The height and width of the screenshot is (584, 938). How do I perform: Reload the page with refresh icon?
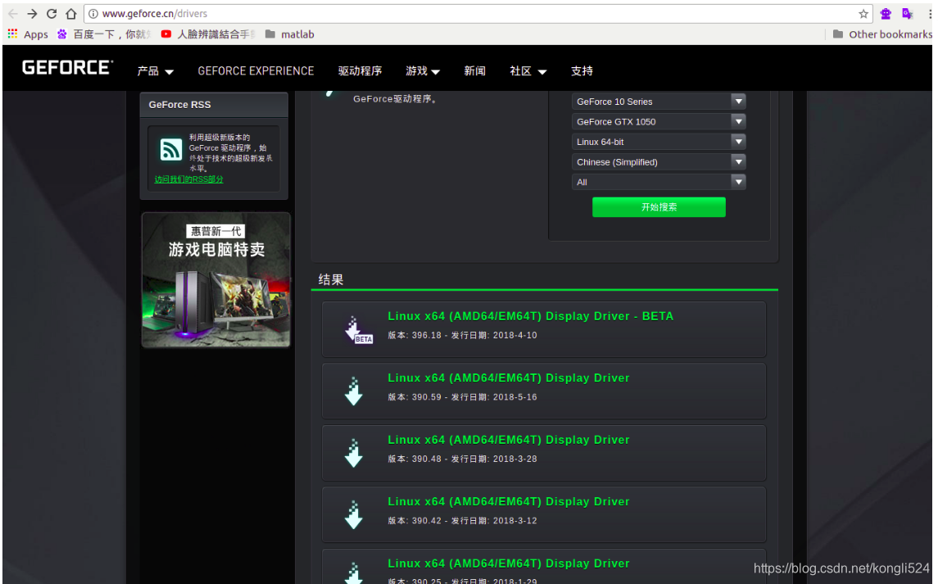pyautogui.click(x=52, y=14)
